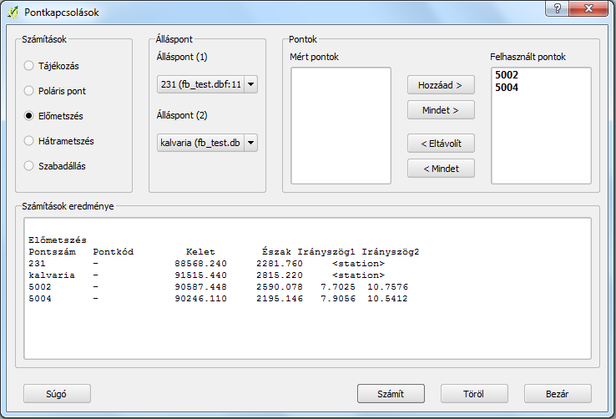Select the Tájékozás radio button
616x419 pixels.
(30, 66)
